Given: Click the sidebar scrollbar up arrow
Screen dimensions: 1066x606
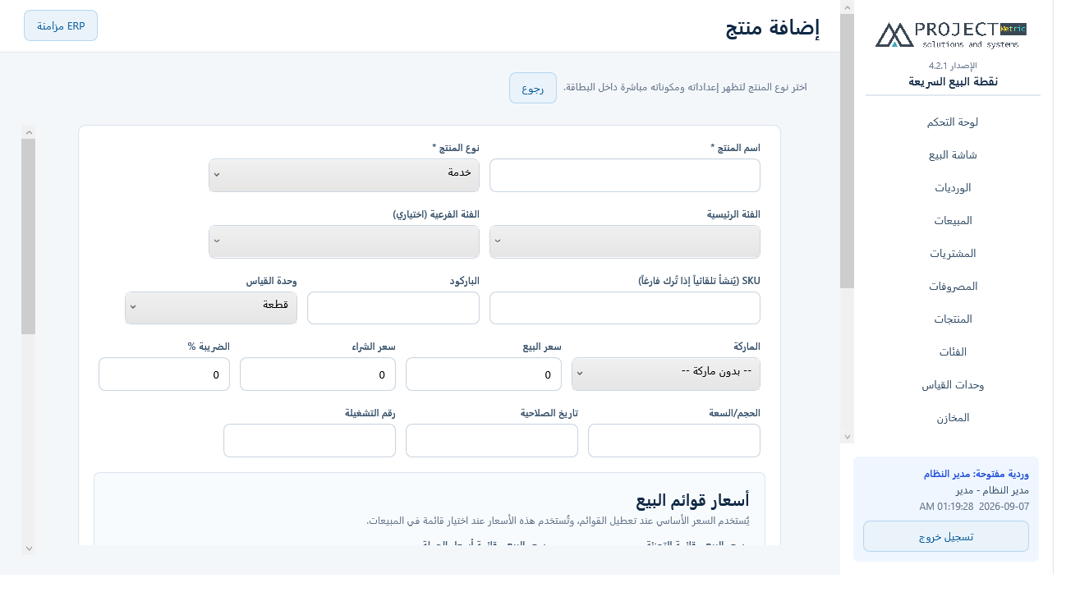Looking at the screenshot, I should (848, 7).
